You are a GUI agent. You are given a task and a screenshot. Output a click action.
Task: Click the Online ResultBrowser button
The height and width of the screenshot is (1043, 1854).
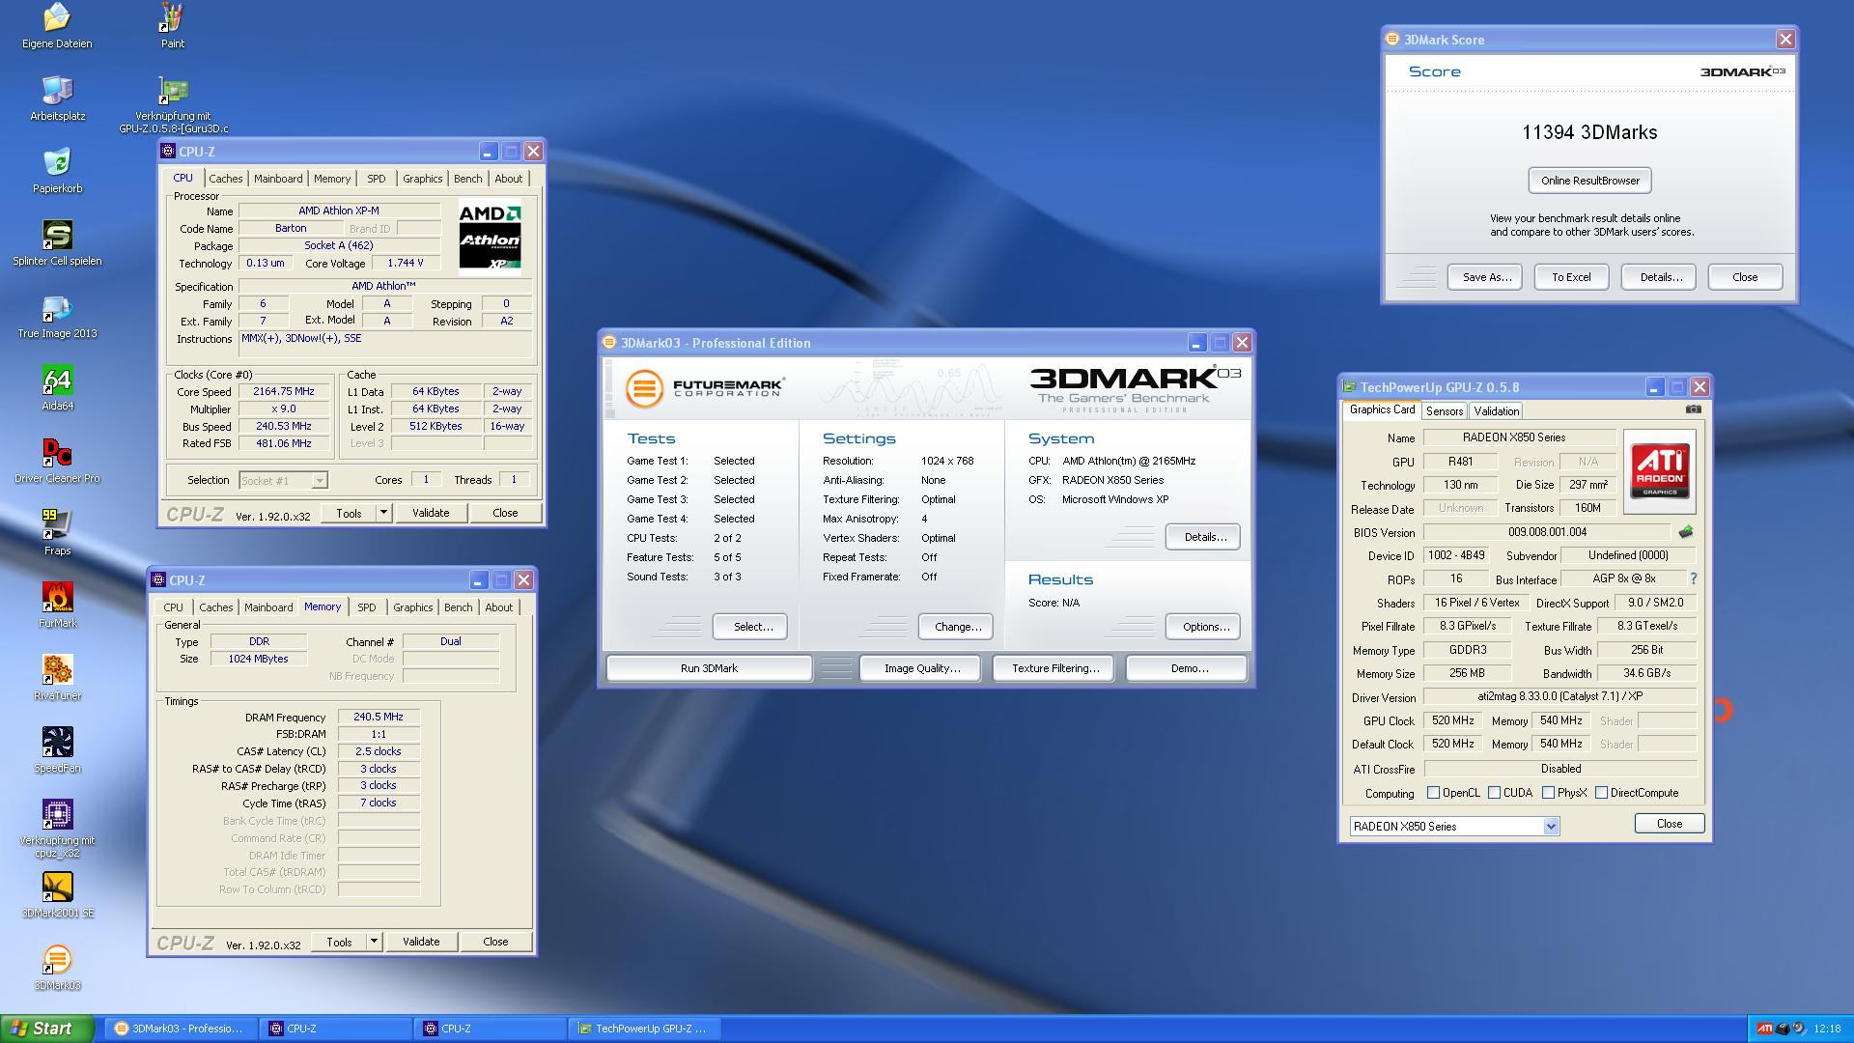(x=1589, y=181)
